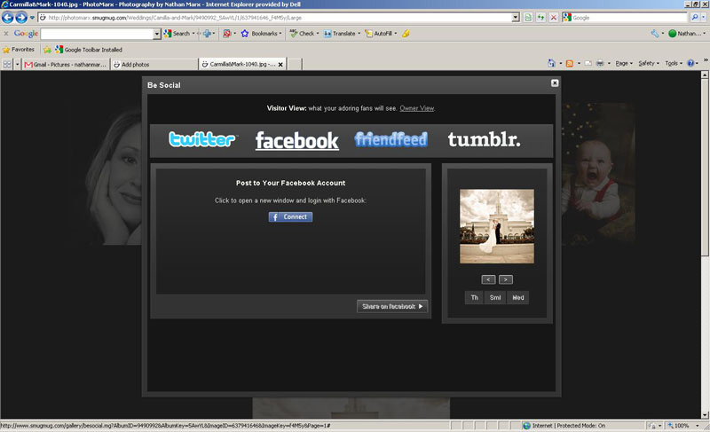Click the Google search box at top right
Viewport: 710px width, 432px height.
(625, 18)
